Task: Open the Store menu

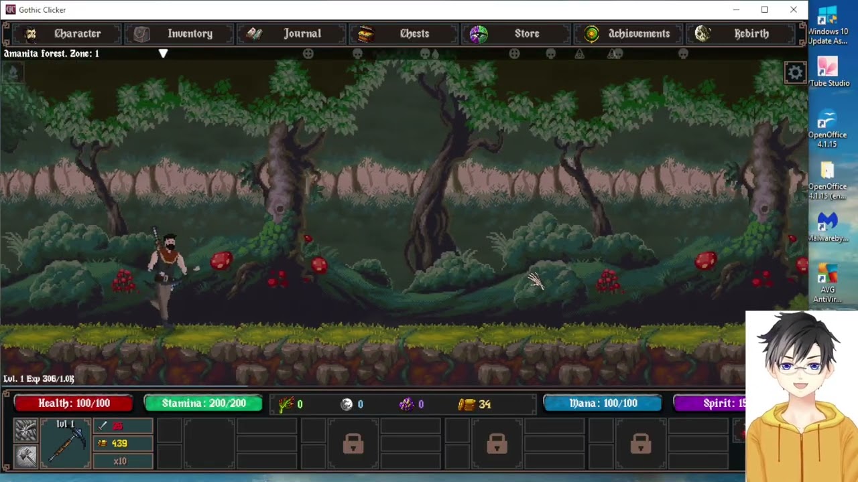Action: (x=515, y=33)
